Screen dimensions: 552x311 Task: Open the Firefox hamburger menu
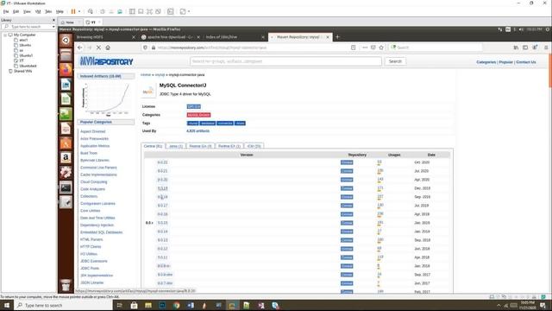(x=546, y=48)
